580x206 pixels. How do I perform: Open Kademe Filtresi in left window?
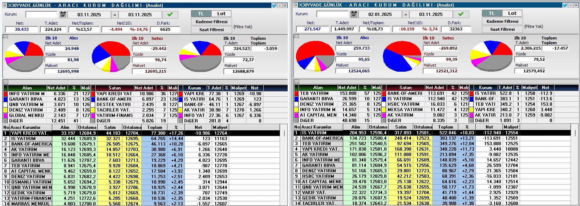pyautogui.click(x=211, y=22)
